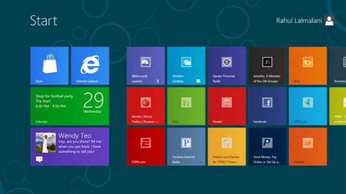This screenshot has height=194, width=346.
Task: Open the Wendy Teo messaging tile
Action: (70, 146)
